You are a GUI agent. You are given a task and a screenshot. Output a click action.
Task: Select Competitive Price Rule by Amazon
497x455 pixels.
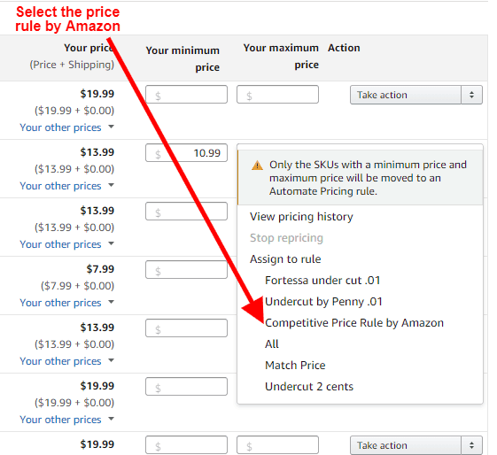(x=354, y=322)
